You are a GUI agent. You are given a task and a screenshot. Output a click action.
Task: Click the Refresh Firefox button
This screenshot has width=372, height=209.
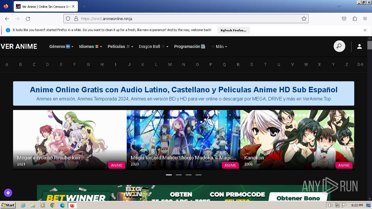point(233,30)
